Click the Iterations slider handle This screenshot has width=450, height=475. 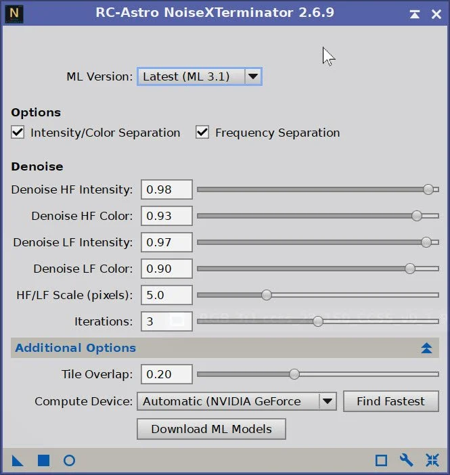point(318,321)
